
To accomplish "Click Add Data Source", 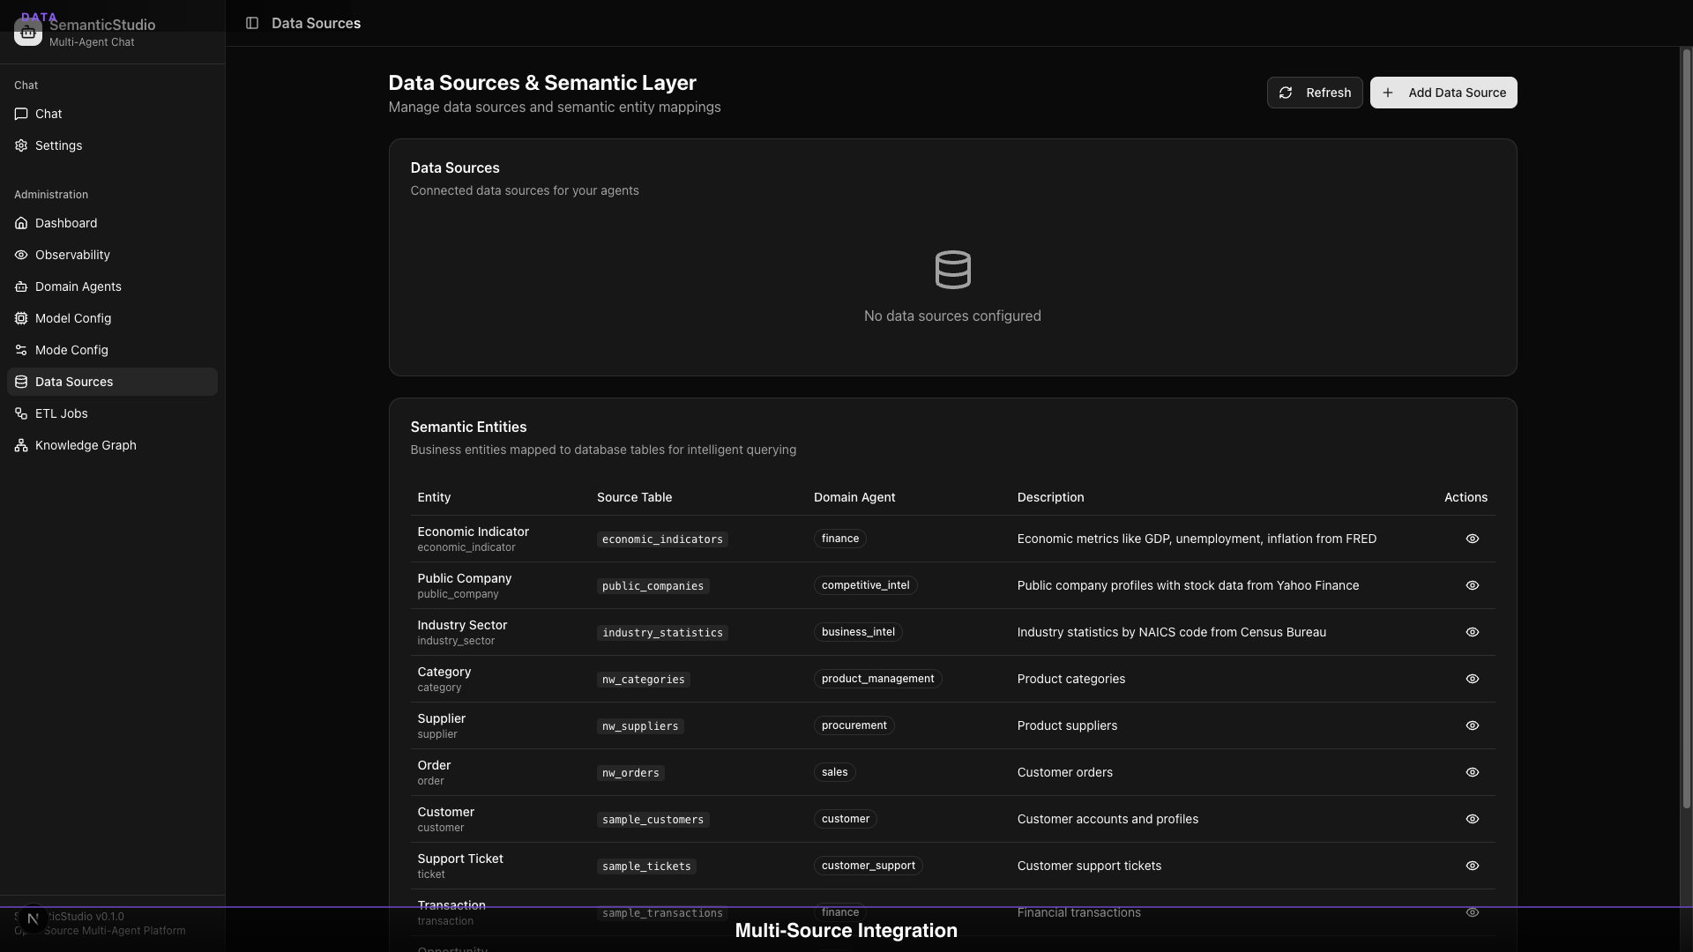I will tap(1443, 93).
